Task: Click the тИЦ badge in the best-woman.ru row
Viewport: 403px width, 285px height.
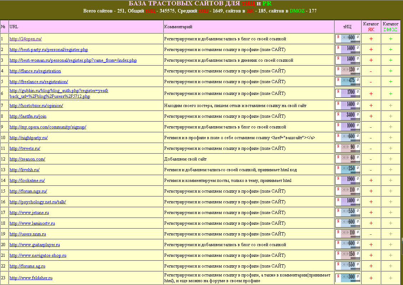Action: [x=348, y=60]
